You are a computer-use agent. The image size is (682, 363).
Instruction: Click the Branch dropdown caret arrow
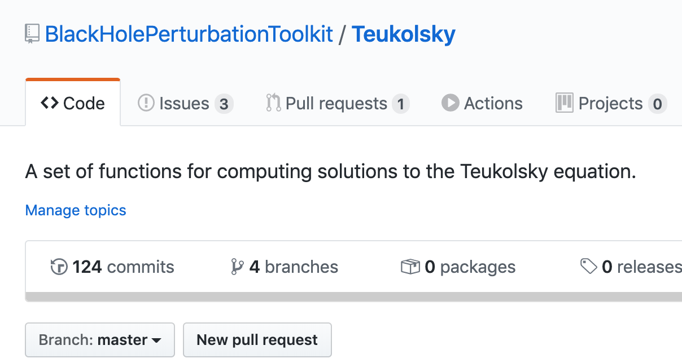[x=156, y=341]
